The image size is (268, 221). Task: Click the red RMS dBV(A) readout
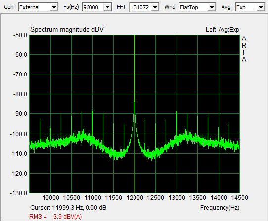pyautogui.click(x=55, y=217)
